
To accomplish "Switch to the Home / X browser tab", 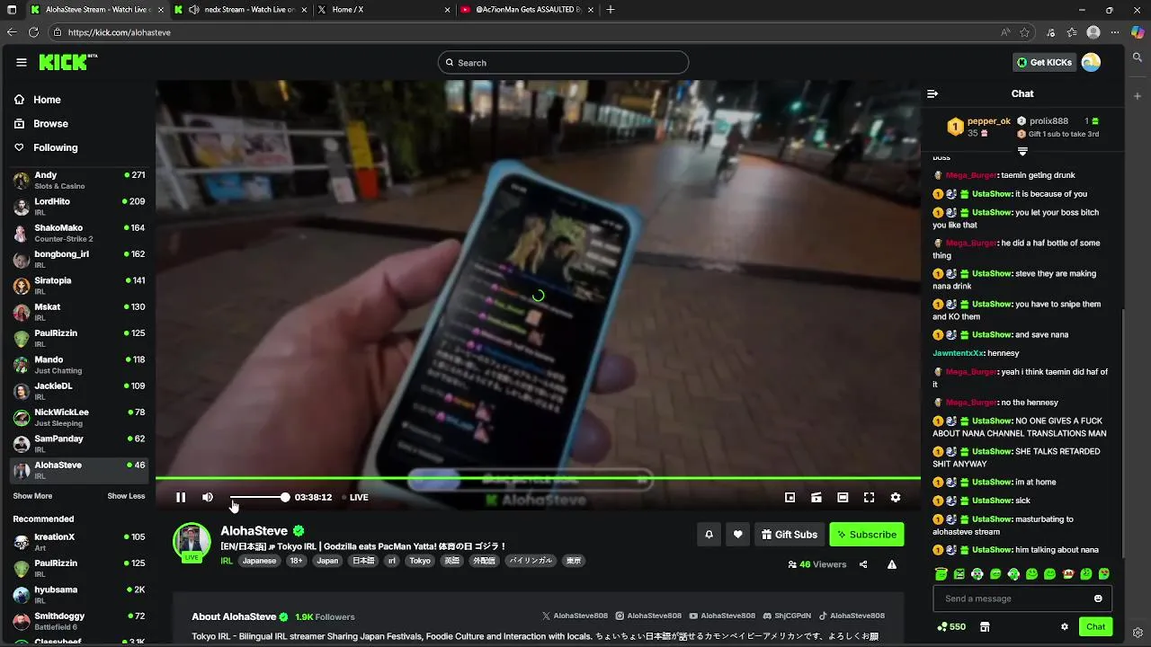I will [x=383, y=9].
